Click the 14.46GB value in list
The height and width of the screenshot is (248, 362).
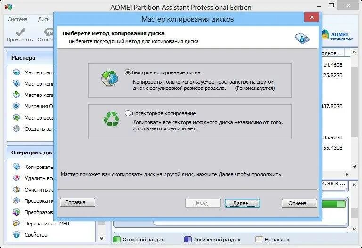[333, 65]
